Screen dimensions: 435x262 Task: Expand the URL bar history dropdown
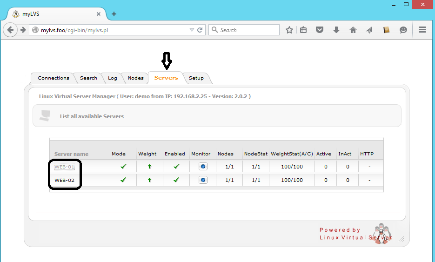click(x=192, y=30)
